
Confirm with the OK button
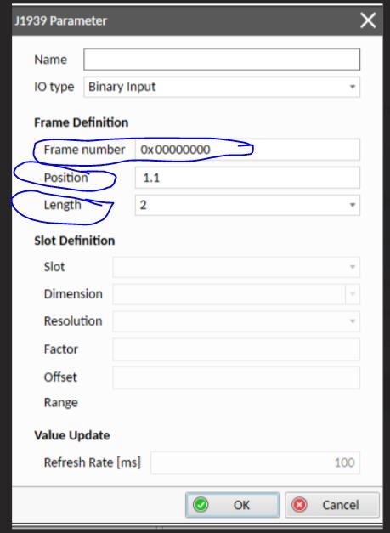[x=232, y=505]
